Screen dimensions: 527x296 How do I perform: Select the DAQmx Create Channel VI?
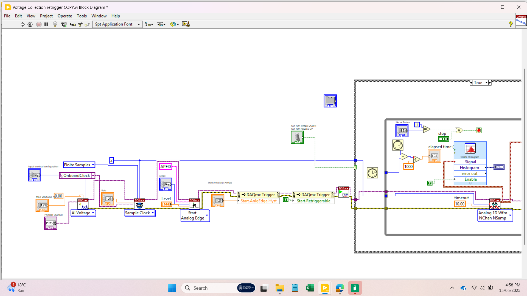point(83,204)
